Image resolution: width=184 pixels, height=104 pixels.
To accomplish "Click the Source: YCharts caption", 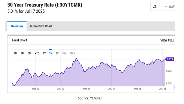I will point(90,98).
